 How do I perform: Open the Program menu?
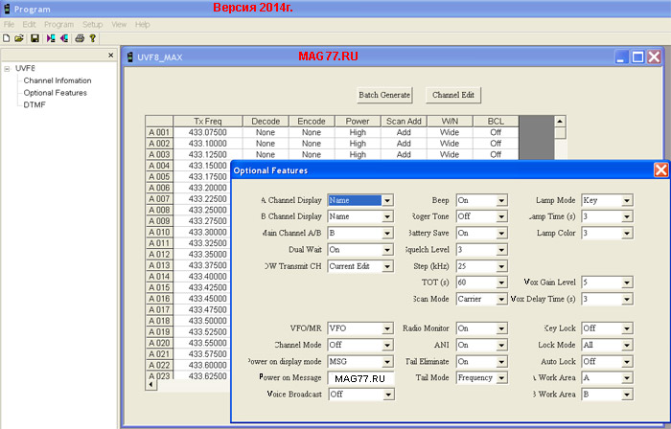pos(58,23)
